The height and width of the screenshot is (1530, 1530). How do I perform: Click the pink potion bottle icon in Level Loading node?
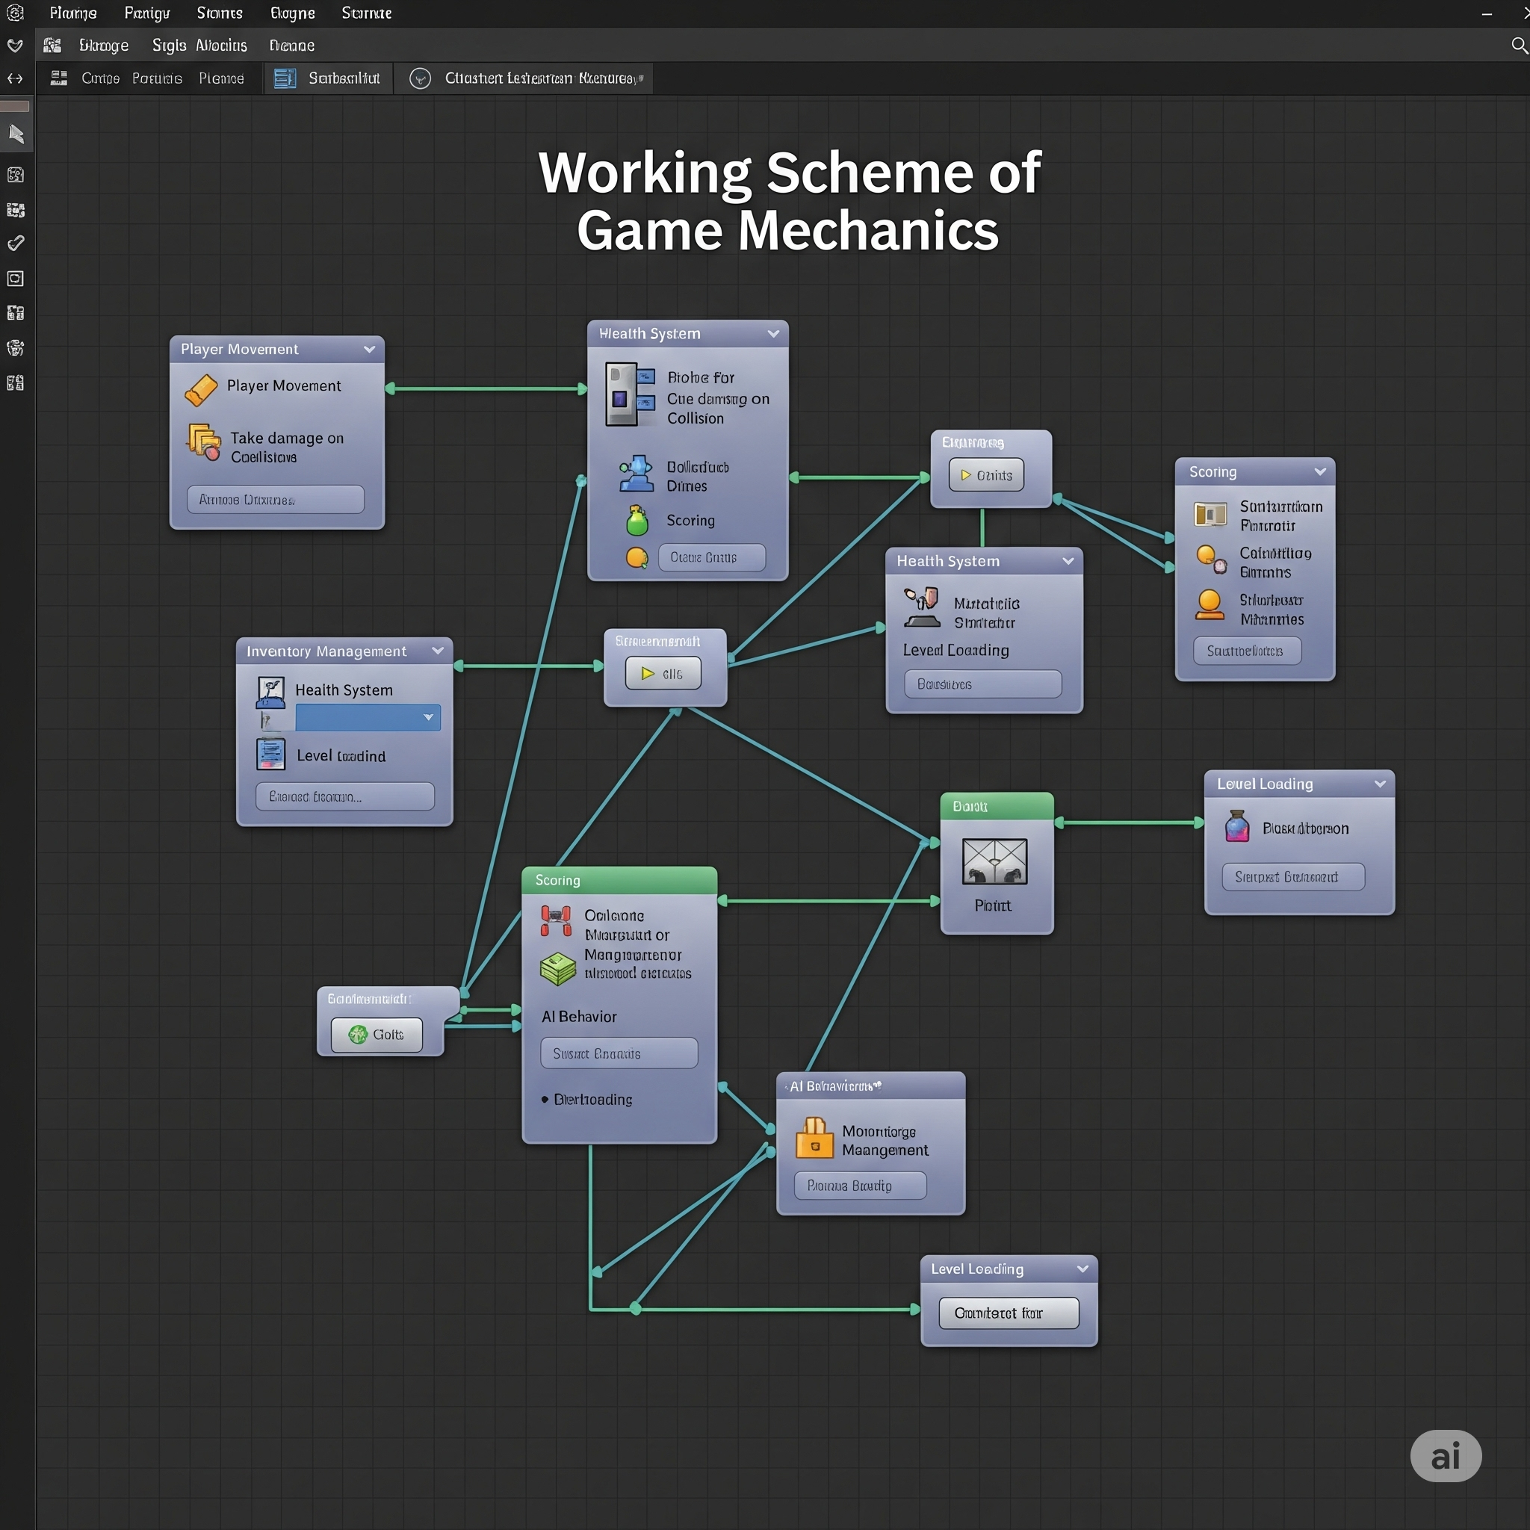coord(1237,826)
